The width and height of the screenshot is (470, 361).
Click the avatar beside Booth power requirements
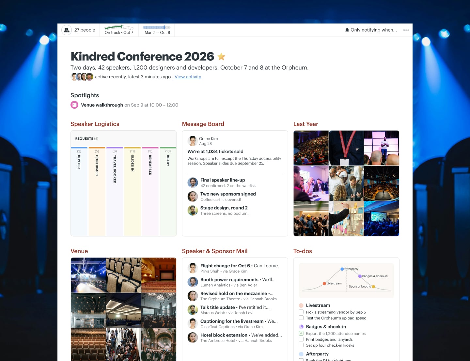(193, 282)
